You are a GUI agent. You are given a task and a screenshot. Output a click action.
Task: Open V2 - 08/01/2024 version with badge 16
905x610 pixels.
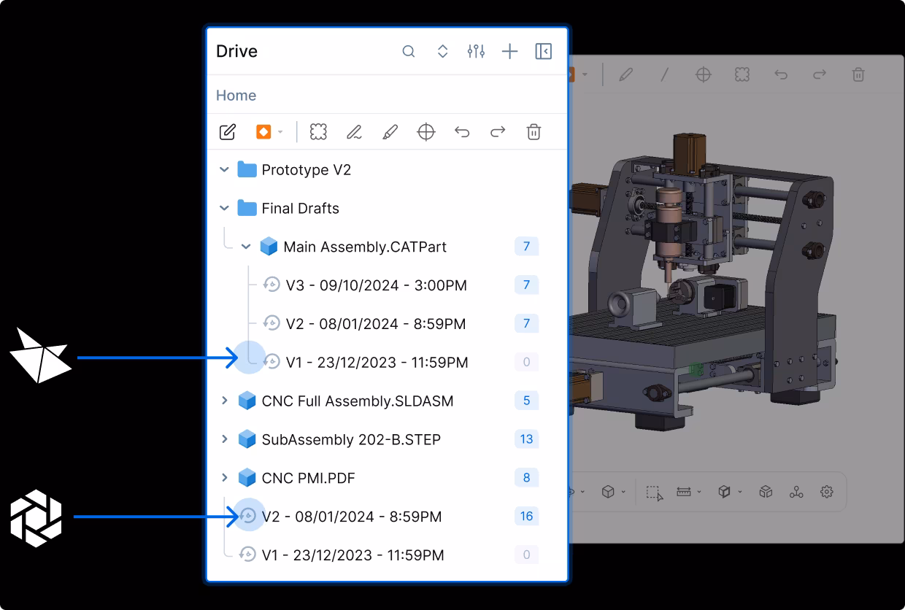341,517
